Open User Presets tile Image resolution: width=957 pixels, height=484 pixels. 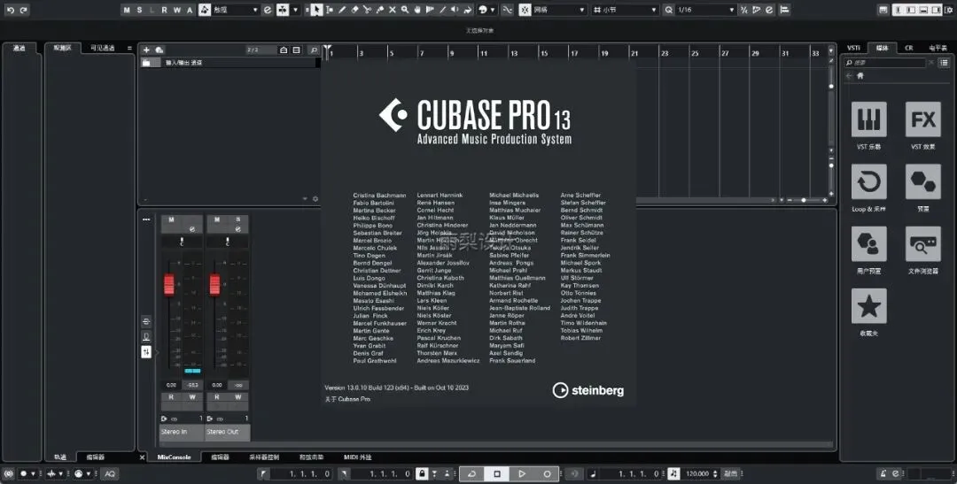tap(869, 244)
